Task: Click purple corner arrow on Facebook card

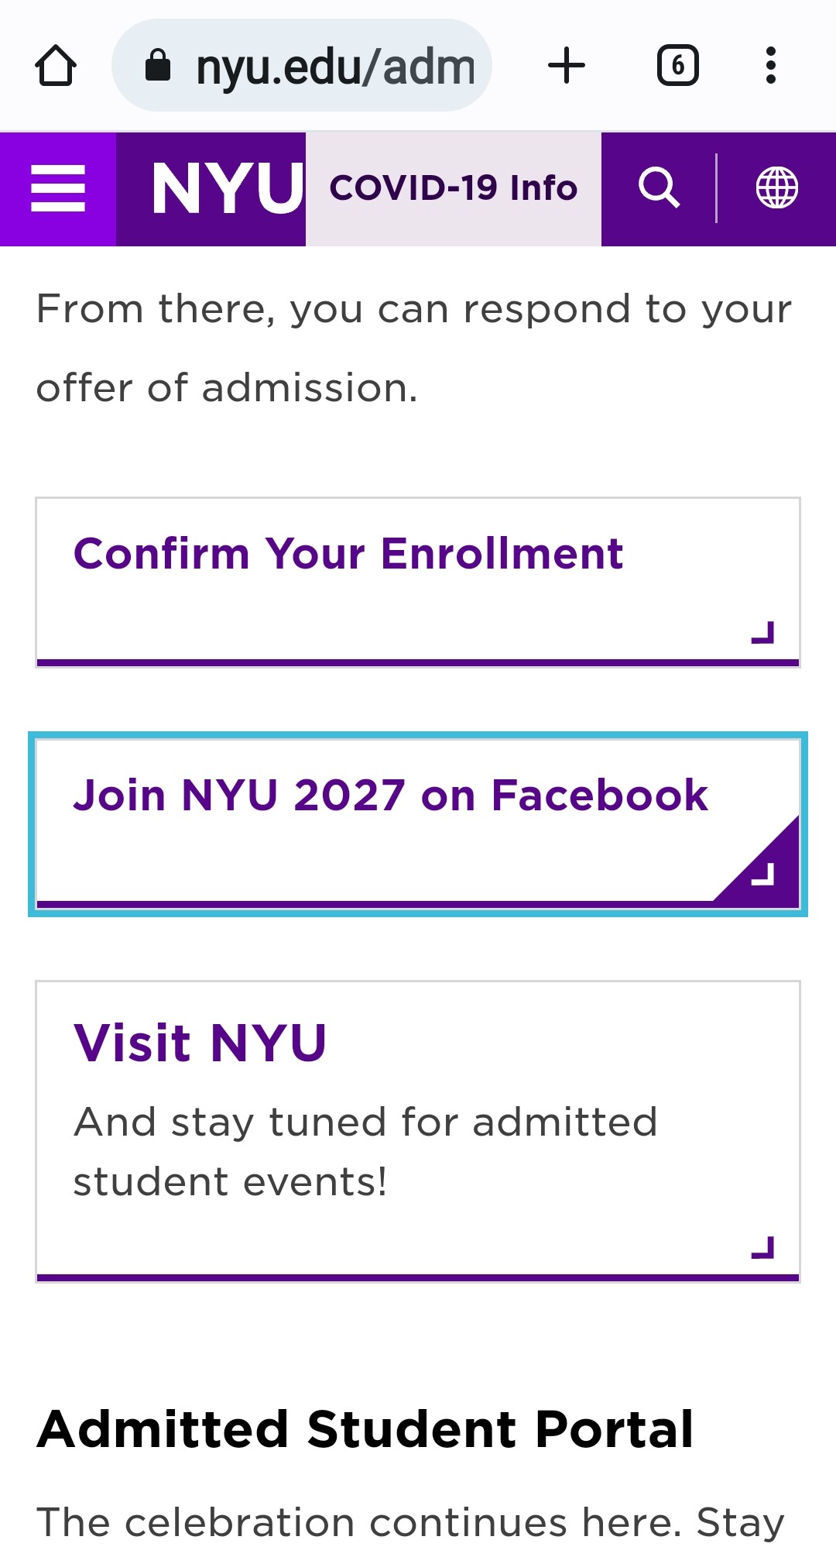Action: coord(763,874)
